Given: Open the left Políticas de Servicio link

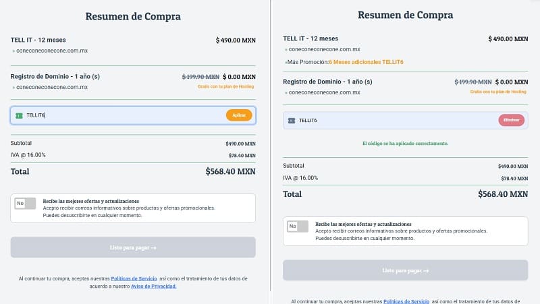Looking at the screenshot, I should point(134,278).
